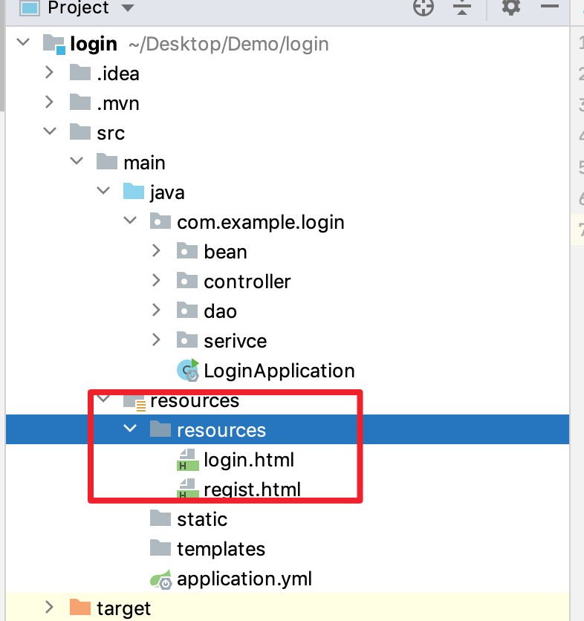Click the locate/select opened file crosshair icon
This screenshot has height=621, width=584.
coord(424,7)
